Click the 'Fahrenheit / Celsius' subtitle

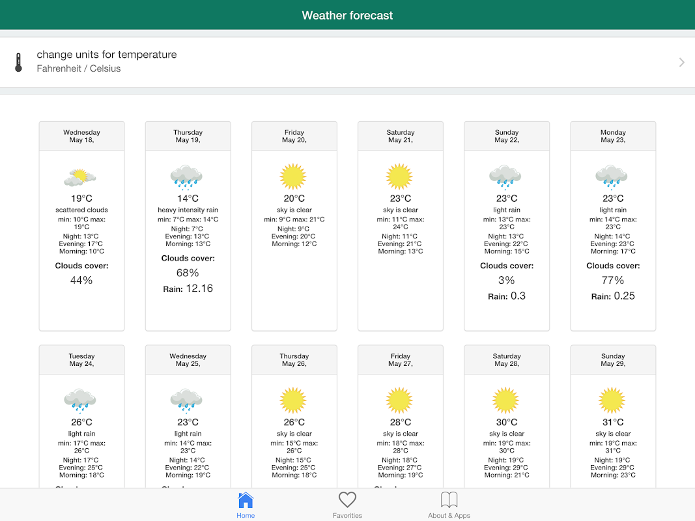(x=78, y=68)
